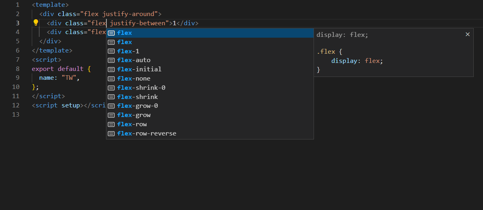Select the flex-grow suggestion

coord(210,115)
